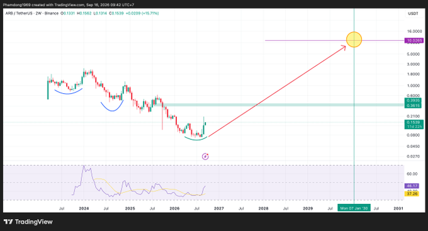Click the +0.0209 (+15.71%) change value

click(142, 13)
